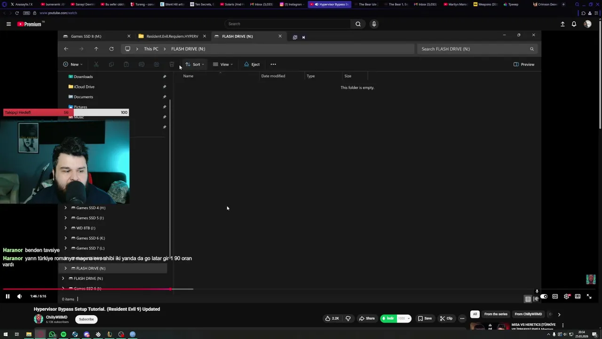Open the video settings gear
This screenshot has width=602, height=339.
tap(566, 297)
